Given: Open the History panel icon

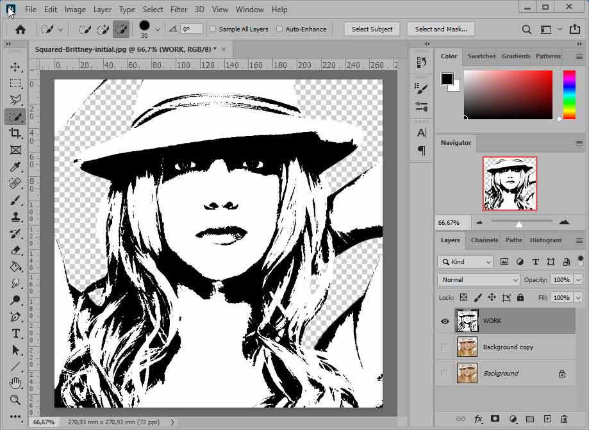Looking at the screenshot, I should (422, 62).
